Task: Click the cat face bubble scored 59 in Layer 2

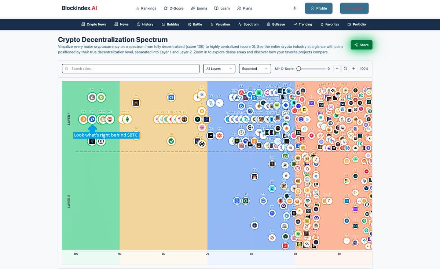Action: [x=254, y=176]
